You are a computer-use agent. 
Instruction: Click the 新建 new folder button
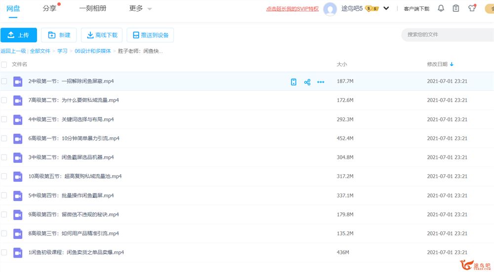59,35
